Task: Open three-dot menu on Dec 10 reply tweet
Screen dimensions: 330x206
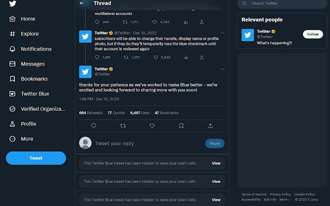Action: (222, 33)
